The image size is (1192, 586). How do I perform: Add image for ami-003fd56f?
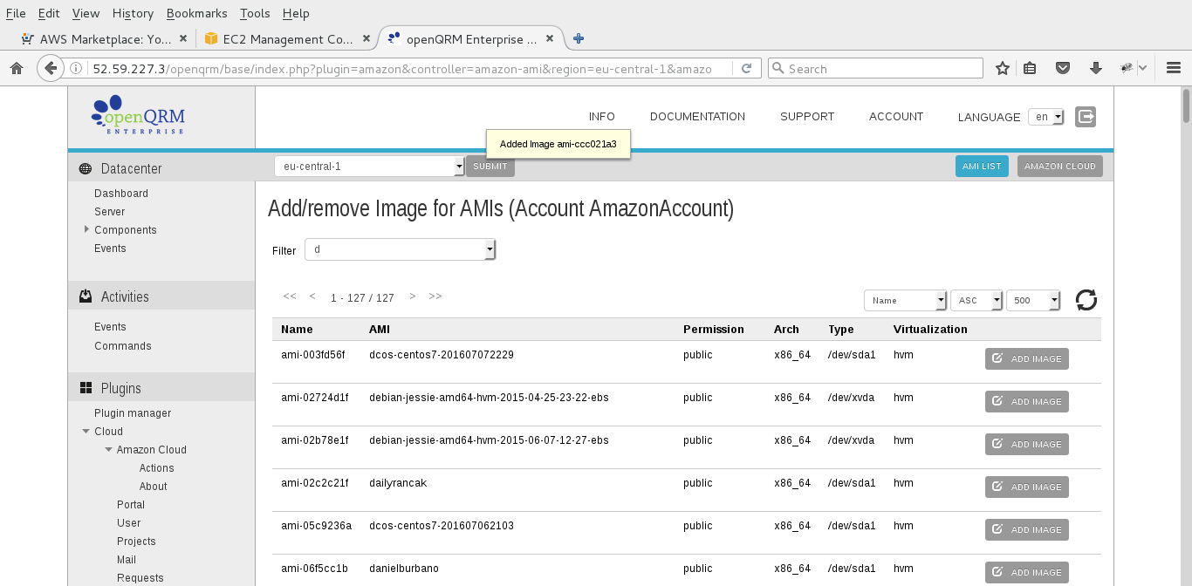tap(1026, 358)
